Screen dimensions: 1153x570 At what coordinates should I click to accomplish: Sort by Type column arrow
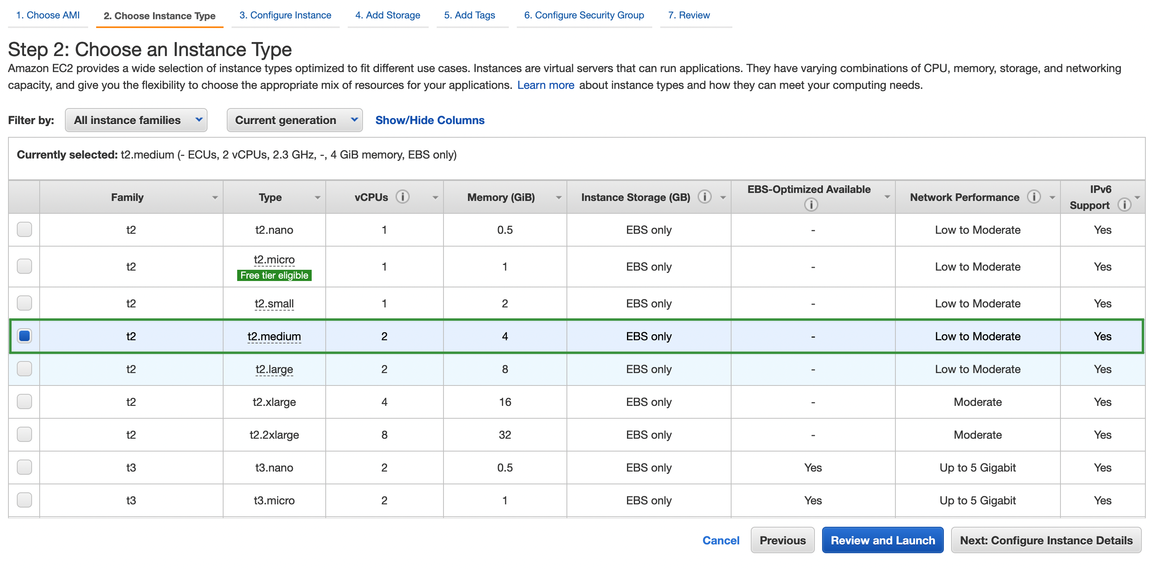[317, 198]
